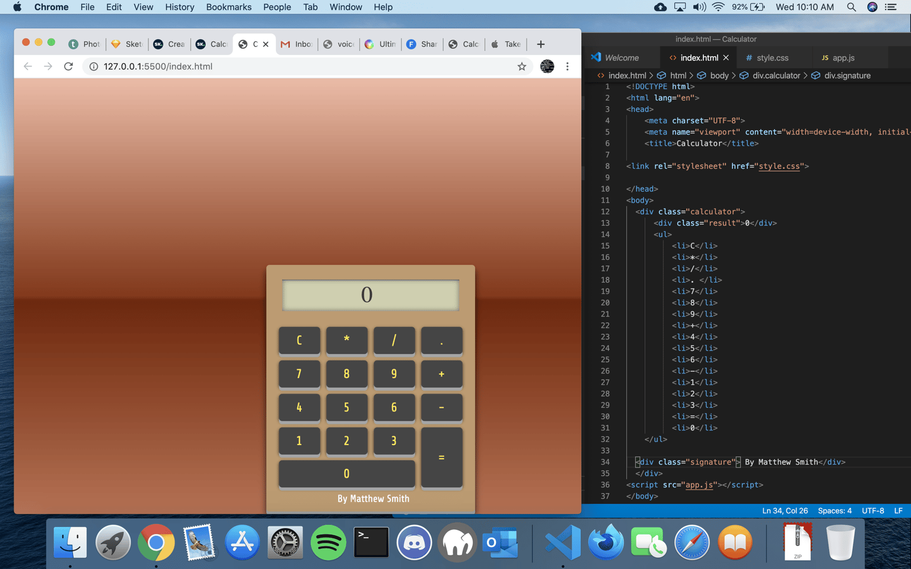Screen dimensions: 911x569
Task: Click By Matthew Smith signature text
Action: (x=373, y=498)
